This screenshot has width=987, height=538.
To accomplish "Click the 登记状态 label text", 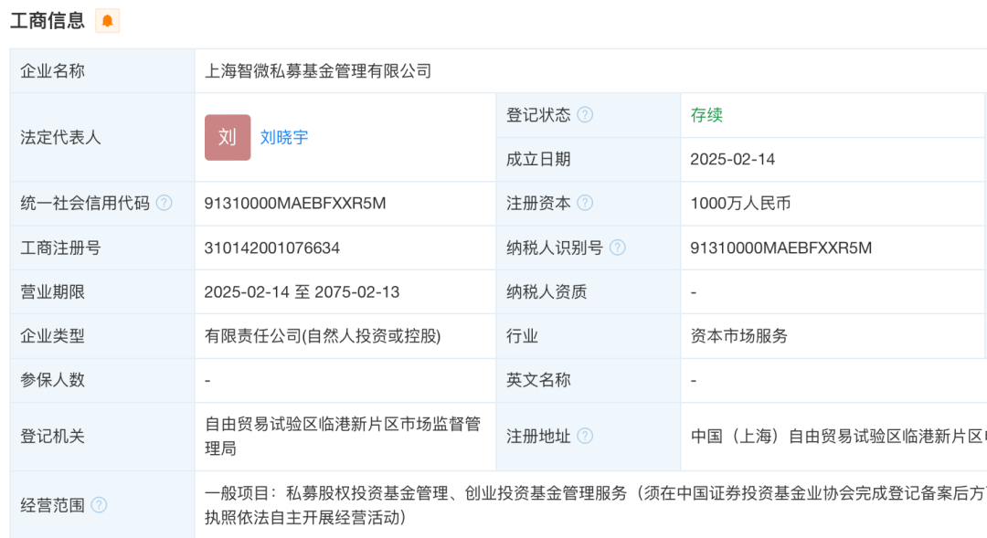I will [538, 115].
